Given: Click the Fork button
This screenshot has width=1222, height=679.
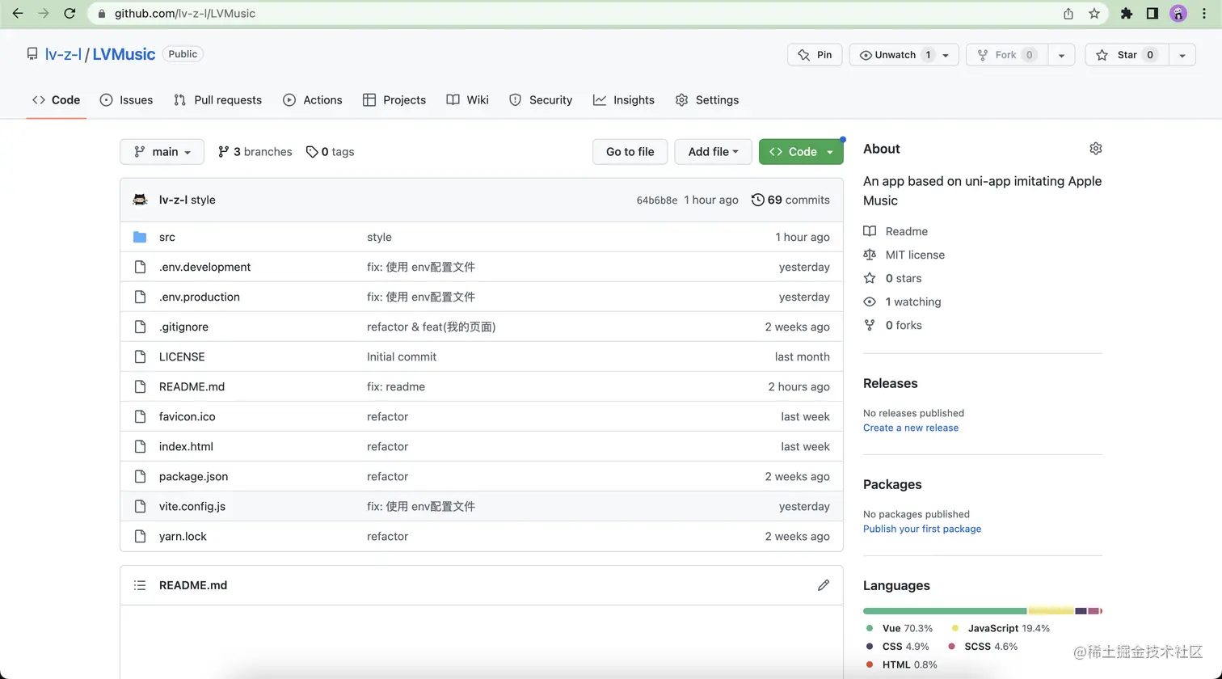Looking at the screenshot, I should click(x=1006, y=55).
